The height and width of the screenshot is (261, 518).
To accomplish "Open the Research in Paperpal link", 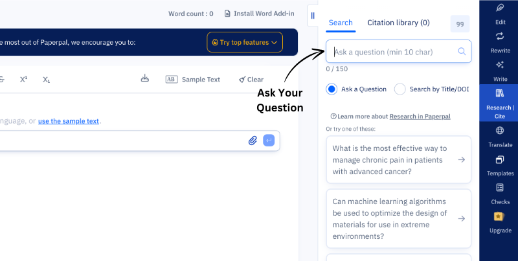I will (420, 117).
